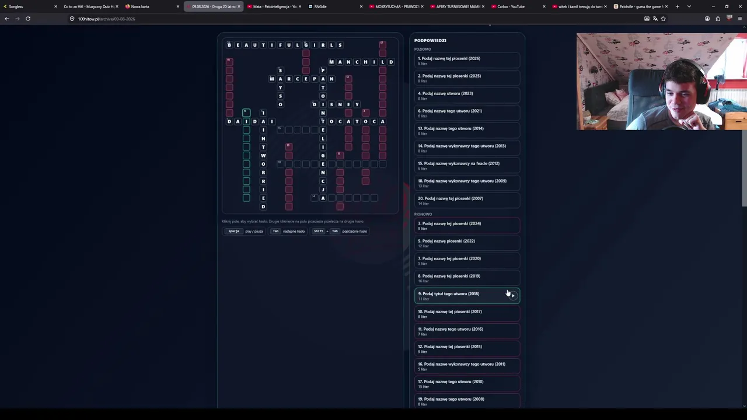747x420 pixels.
Task: Select clue 5 Podaj nazwę piosenki (2022)
Action: (x=467, y=243)
